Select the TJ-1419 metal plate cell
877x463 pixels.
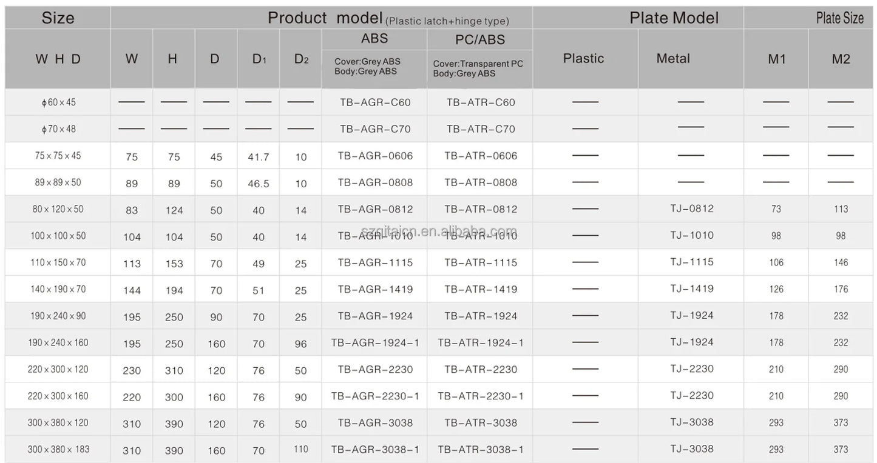692,289
